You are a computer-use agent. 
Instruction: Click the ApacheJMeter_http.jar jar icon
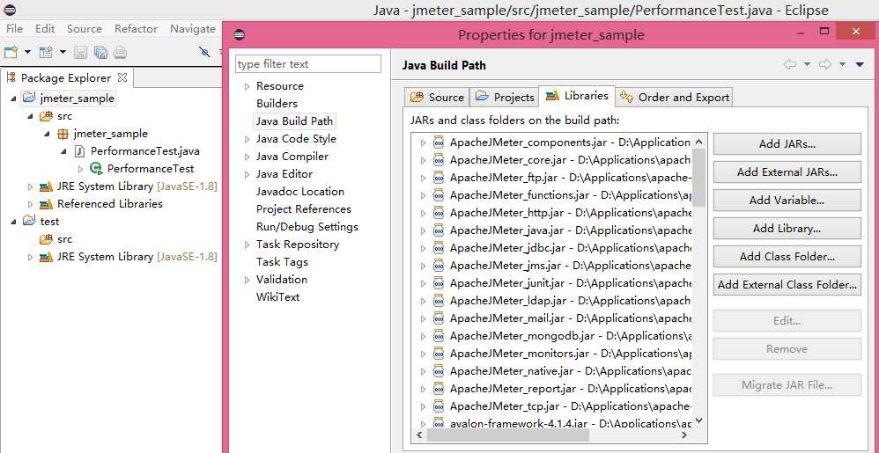439,213
